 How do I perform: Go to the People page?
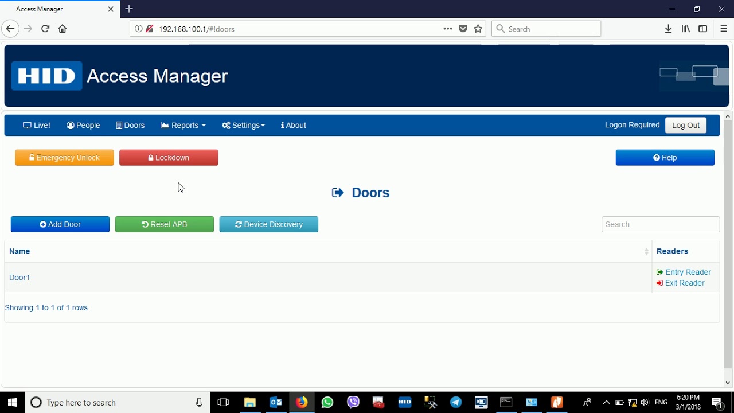click(x=83, y=125)
